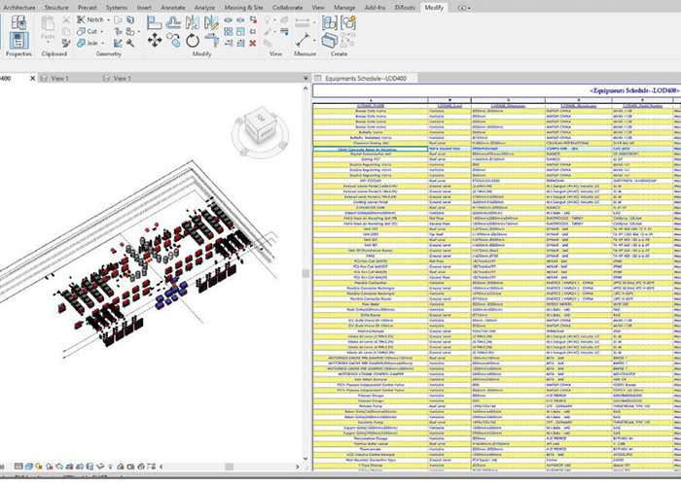Select the LOD400_NAME column header
This screenshot has height=486, width=681.
(371, 106)
